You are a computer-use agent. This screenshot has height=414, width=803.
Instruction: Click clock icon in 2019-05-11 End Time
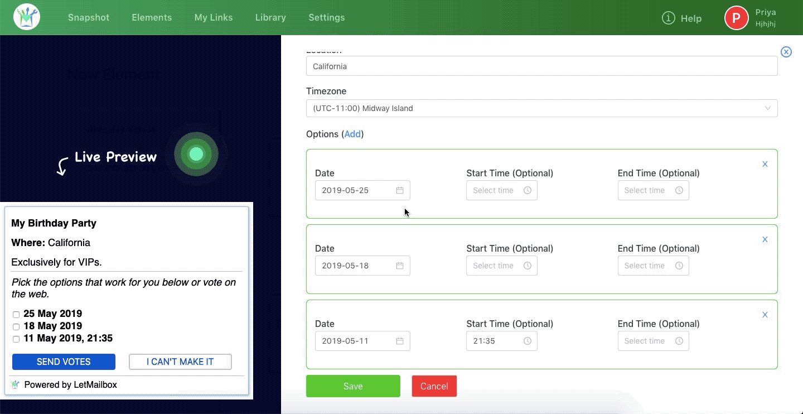[679, 341]
